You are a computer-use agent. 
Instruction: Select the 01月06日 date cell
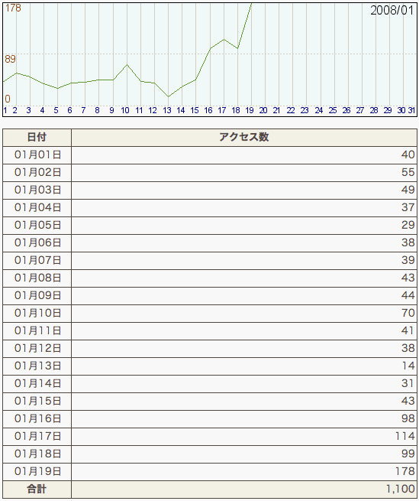(x=37, y=242)
